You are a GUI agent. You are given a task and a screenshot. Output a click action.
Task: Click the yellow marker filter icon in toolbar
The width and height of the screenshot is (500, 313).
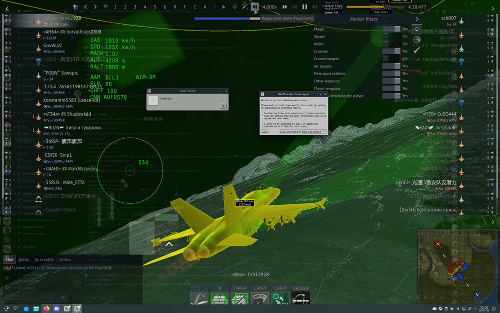tap(244, 7)
